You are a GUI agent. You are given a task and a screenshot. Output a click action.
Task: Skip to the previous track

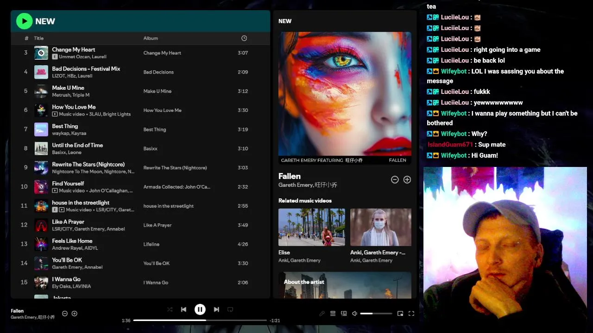coord(183,309)
